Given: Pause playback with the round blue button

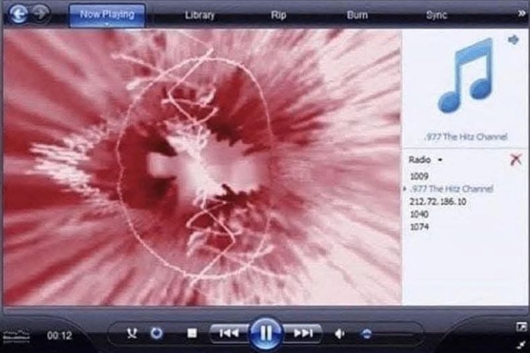Looking at the screenshot, I should (266, 333).
